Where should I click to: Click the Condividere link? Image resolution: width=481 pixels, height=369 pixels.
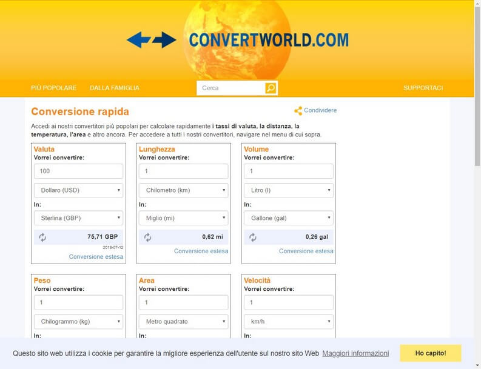(320, 110)
